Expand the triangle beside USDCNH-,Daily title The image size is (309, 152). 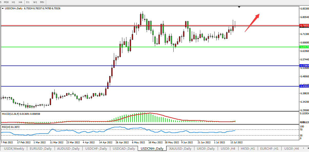[3, 8]
